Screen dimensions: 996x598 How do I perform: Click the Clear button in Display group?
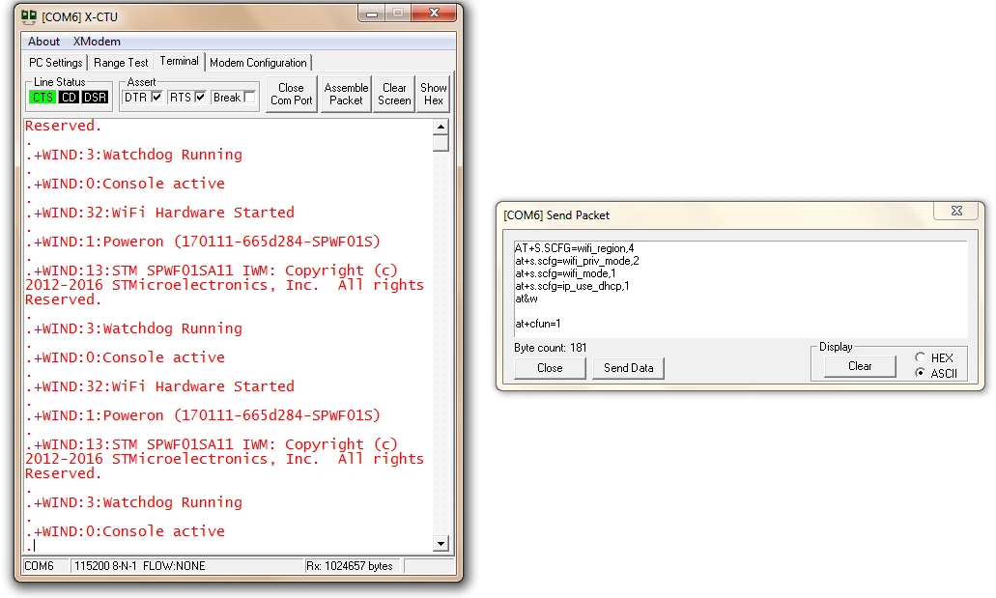point(860,366)
